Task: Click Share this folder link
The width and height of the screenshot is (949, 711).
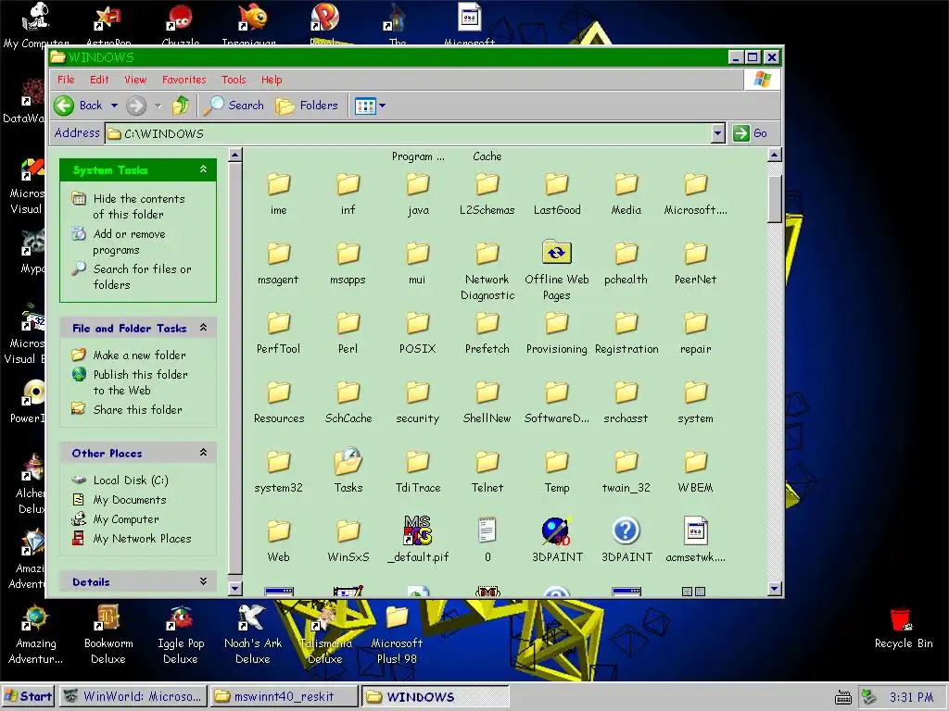Action: pyautogui.click(x=137, y=409)
